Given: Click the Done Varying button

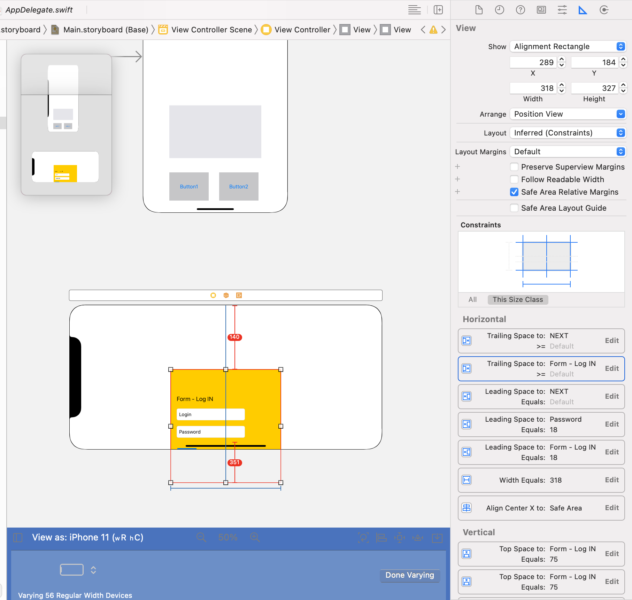Looking at the screenshot, I should coord(409,575).
